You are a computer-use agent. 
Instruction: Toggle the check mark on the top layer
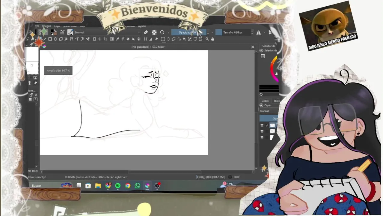tap(267, 125)
